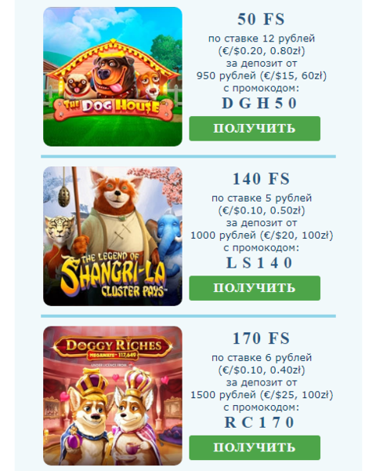Click the 50 FS offer heading

(x=261, y=19)
